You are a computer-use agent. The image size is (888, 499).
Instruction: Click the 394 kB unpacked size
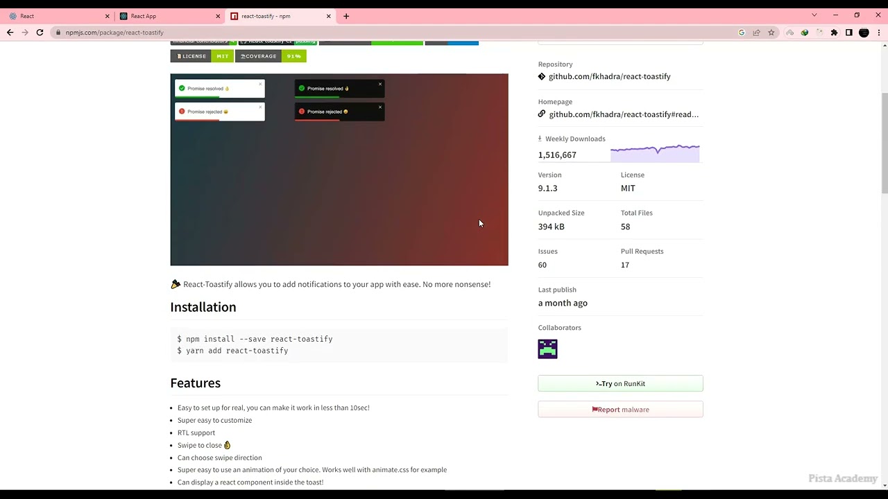click(x=551, y=227)
